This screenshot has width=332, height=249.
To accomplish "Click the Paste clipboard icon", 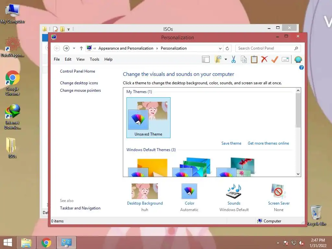I will point(254,60).
